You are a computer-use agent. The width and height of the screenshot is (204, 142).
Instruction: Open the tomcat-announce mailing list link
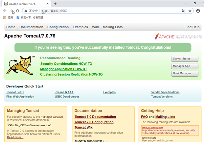(x=152, y=128)
